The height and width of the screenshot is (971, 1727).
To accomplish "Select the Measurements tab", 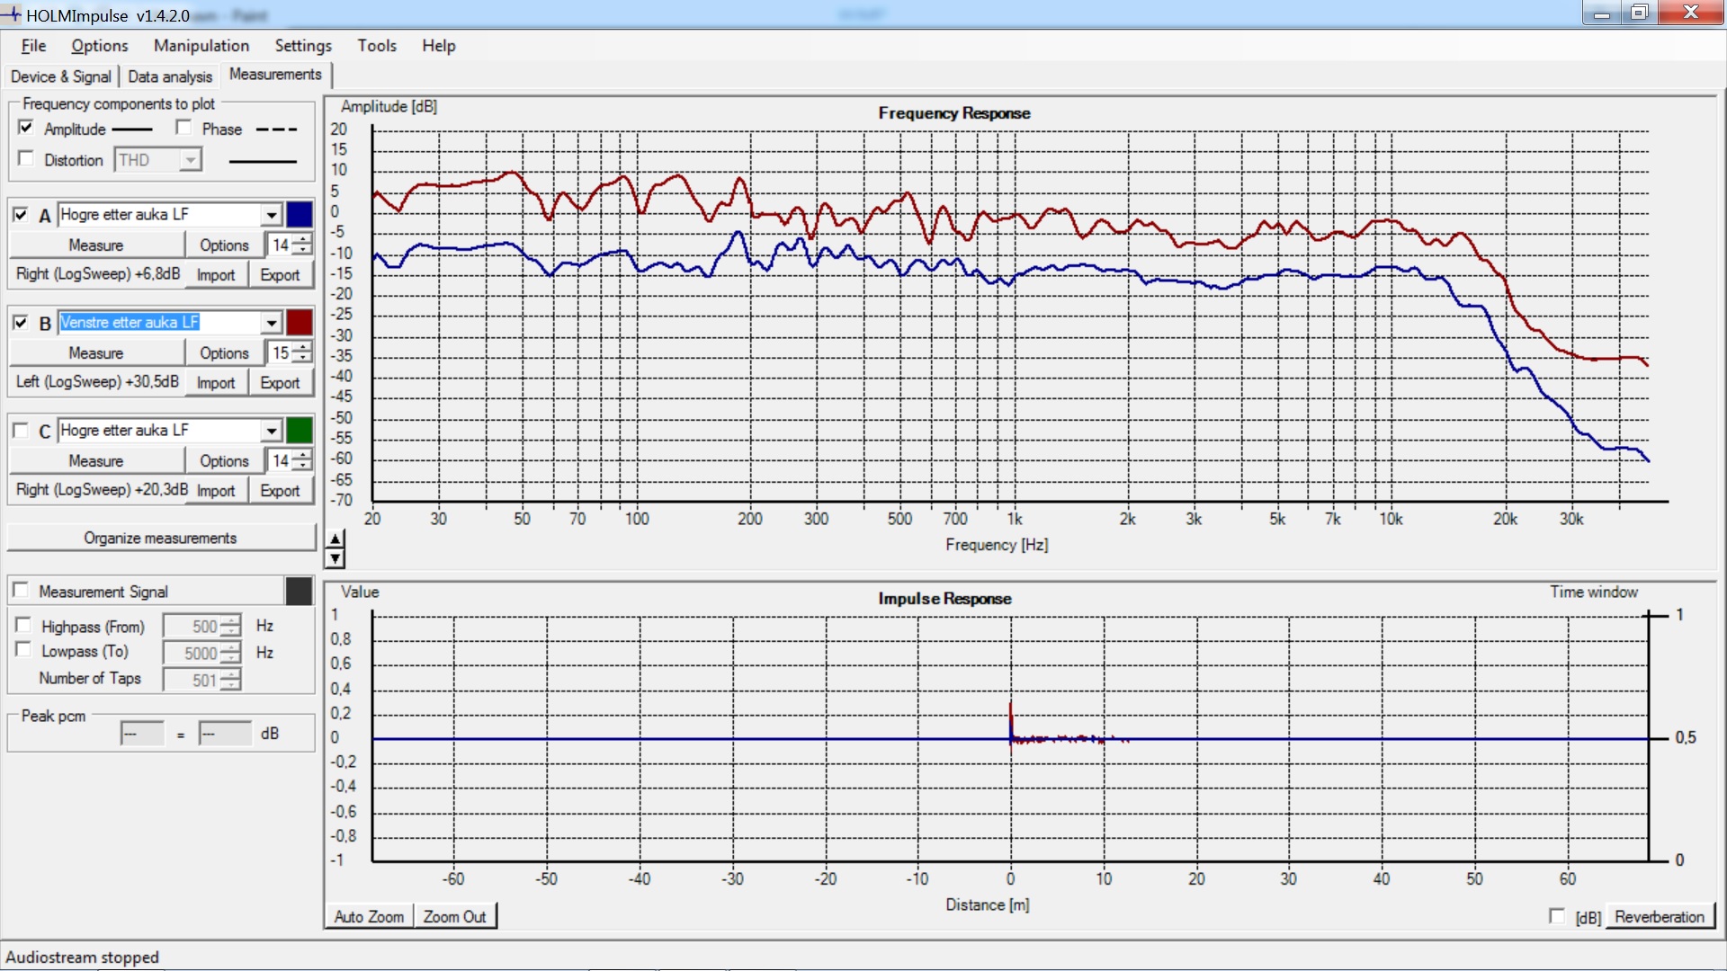I will pos(275,75).
